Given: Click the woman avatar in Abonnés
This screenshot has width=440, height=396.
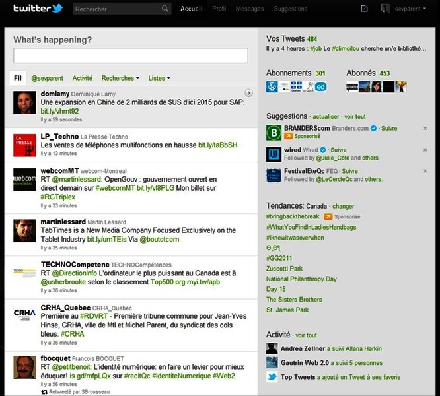Looking at the screenshot, I should [377, 87].
